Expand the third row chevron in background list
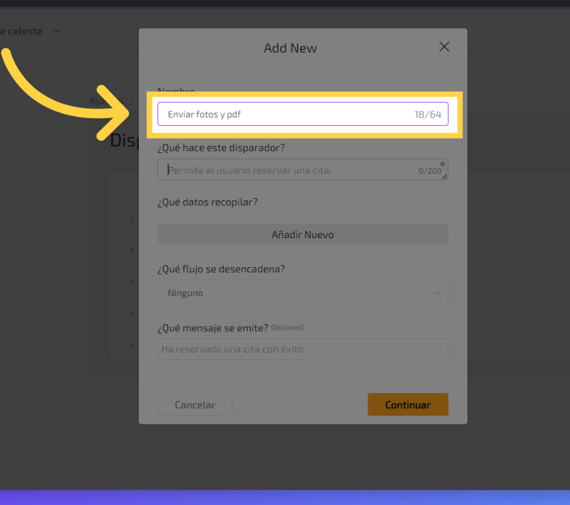Screen dimensions: 570x505 tap(131, 282)
